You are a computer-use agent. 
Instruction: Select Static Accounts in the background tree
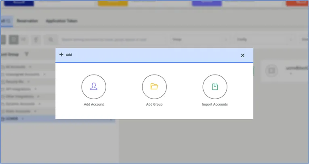click(18, 111)
